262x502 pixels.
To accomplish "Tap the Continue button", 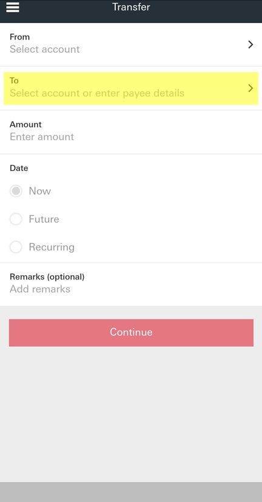I will coord(131,332).
